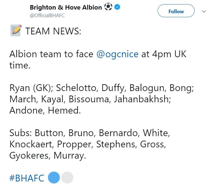The image size is (216, 184).
Task: Click the name Knockaert in subs
Action: 31,144
